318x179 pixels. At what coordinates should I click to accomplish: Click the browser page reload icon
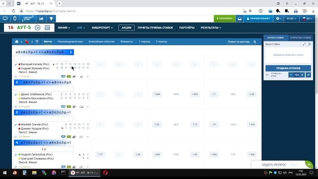pos(13,11)
